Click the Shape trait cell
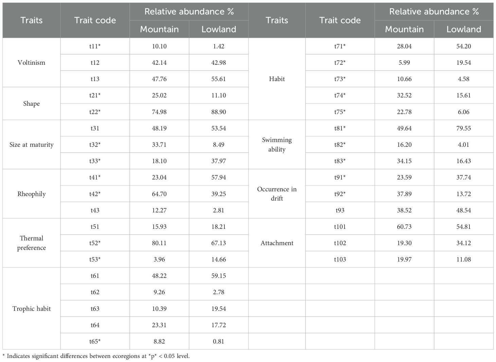496x362 pixels. (31, 103)
